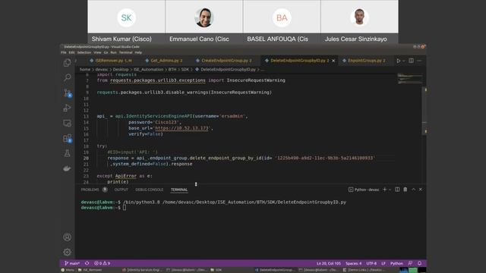The image size is (486, 273).
Task: Open the Go menu
Action: (x=106, y=52)
